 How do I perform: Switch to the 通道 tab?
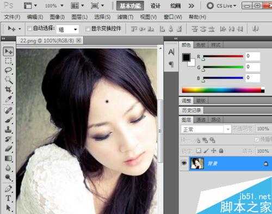point(201,120)
